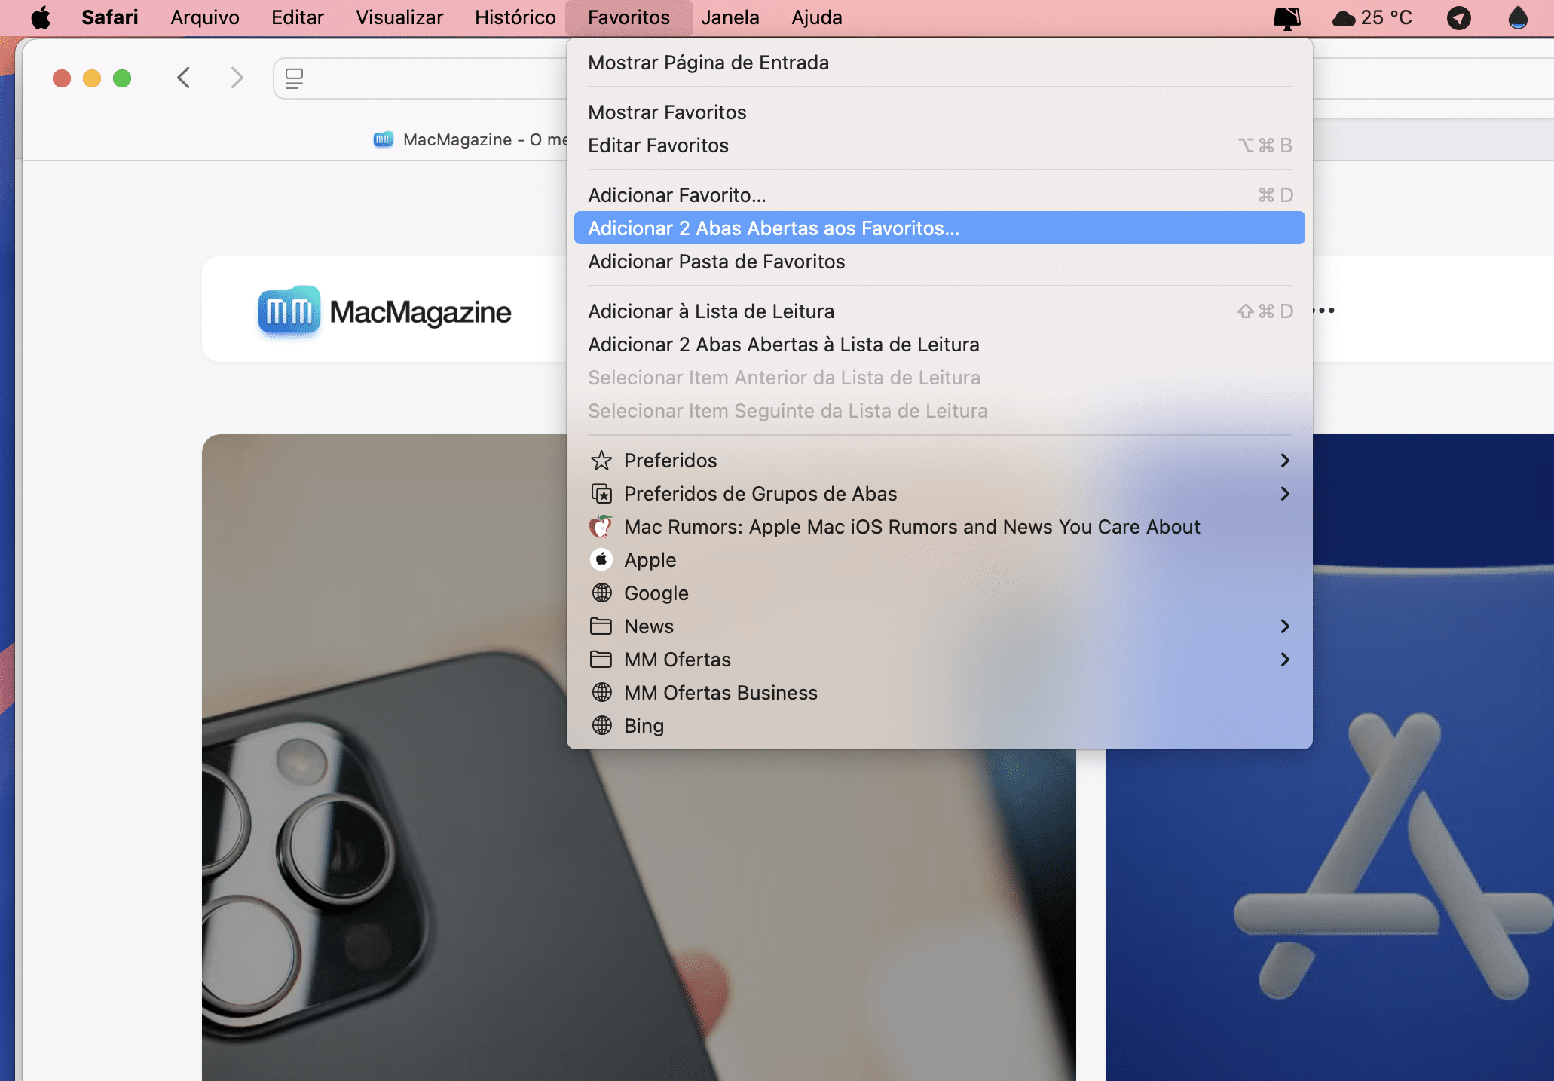Open the Histórico menu
This screenshot has height=1081, width=1554.
515,17
